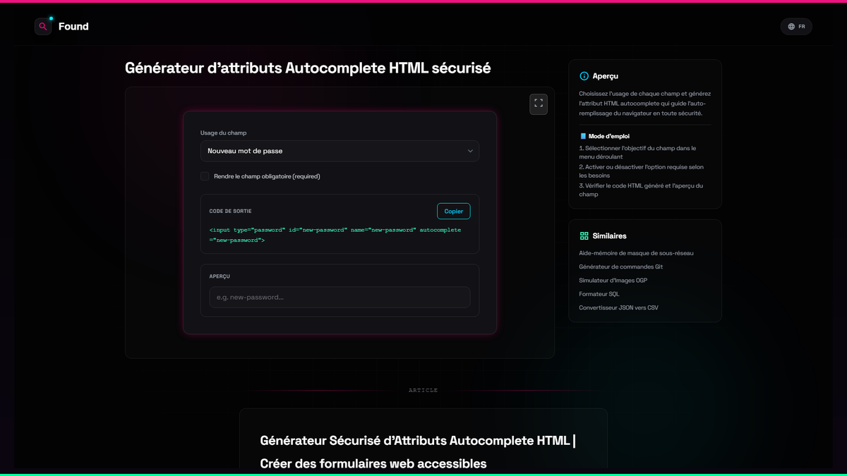Focus the preview new-password input field
Viewport: 847px width, 476px height.
[x=340, y=297]
